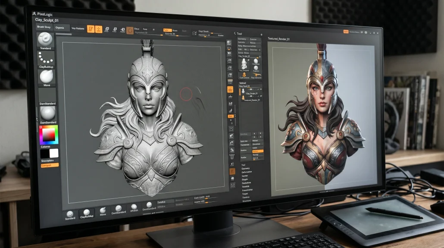This screenshot has width=444, height=248.
Task: Click the Geometry button in Tool panel
Action: (x=243, y=39)
